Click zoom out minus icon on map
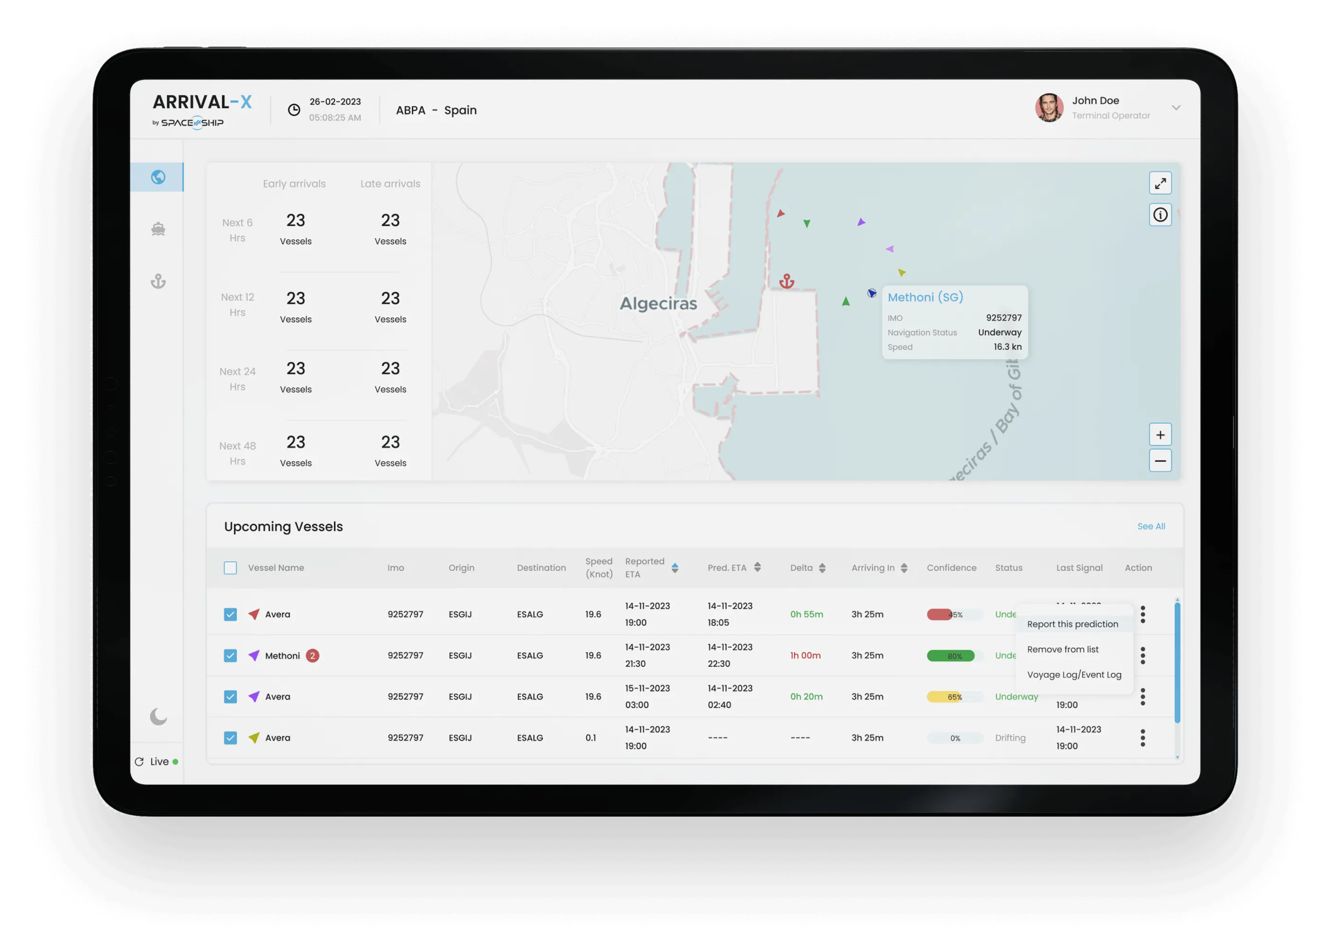The width and height of the screenshot is (1328, 951). [1160, 461]
